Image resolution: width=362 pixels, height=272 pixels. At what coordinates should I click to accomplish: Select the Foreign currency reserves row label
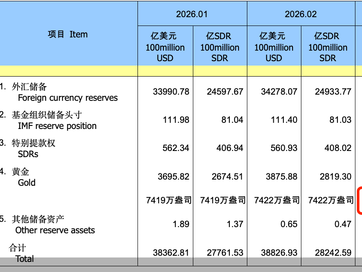point(68,98)
